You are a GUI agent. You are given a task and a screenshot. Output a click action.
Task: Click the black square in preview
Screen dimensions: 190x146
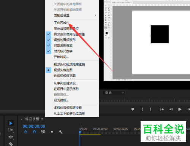(160, 34)
